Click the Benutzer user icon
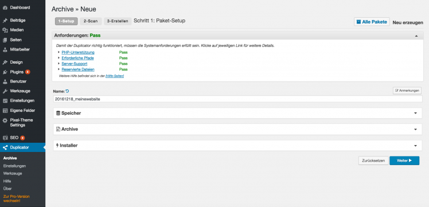This screenshot has height=207, width=429. (5, 81)
